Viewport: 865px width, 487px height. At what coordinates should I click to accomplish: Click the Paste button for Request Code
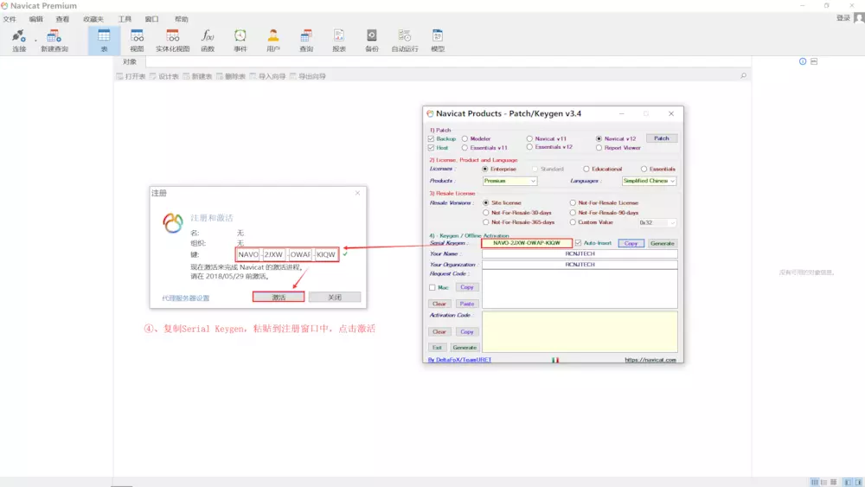(467, 304)
